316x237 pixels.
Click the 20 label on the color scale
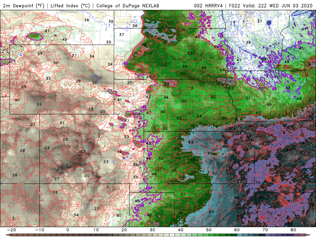[124, 230]
